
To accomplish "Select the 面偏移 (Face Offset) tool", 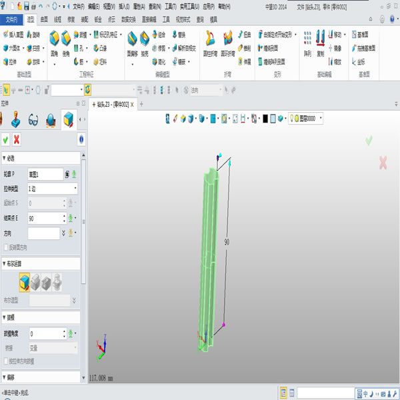I will click(x=133, y=43).
